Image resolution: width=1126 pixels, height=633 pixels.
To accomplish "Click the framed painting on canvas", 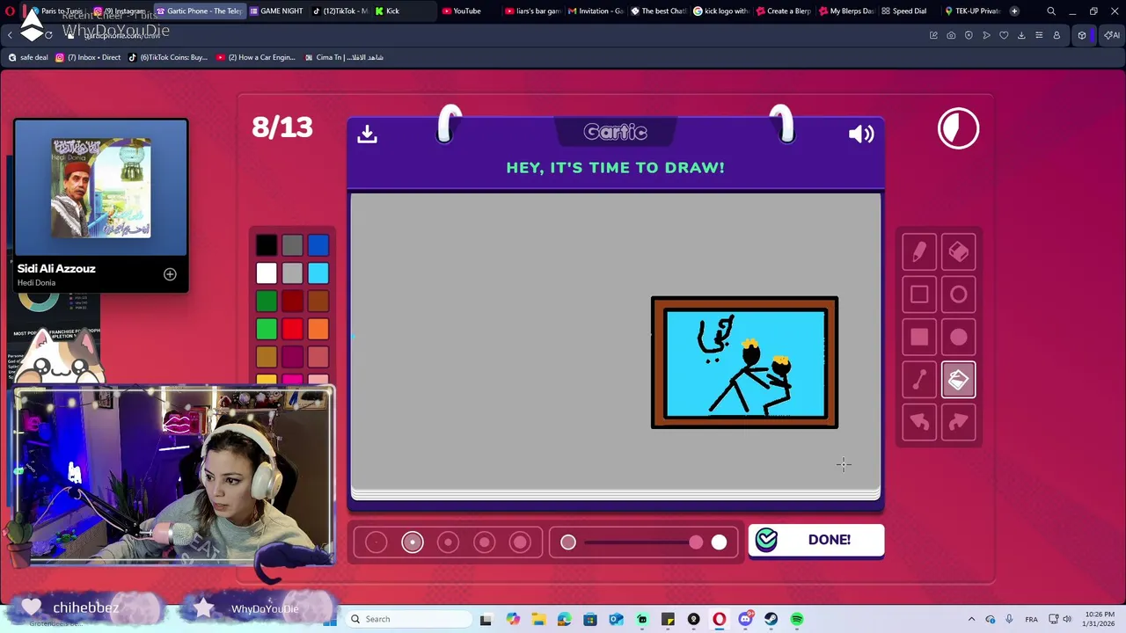I will [744, 362].
